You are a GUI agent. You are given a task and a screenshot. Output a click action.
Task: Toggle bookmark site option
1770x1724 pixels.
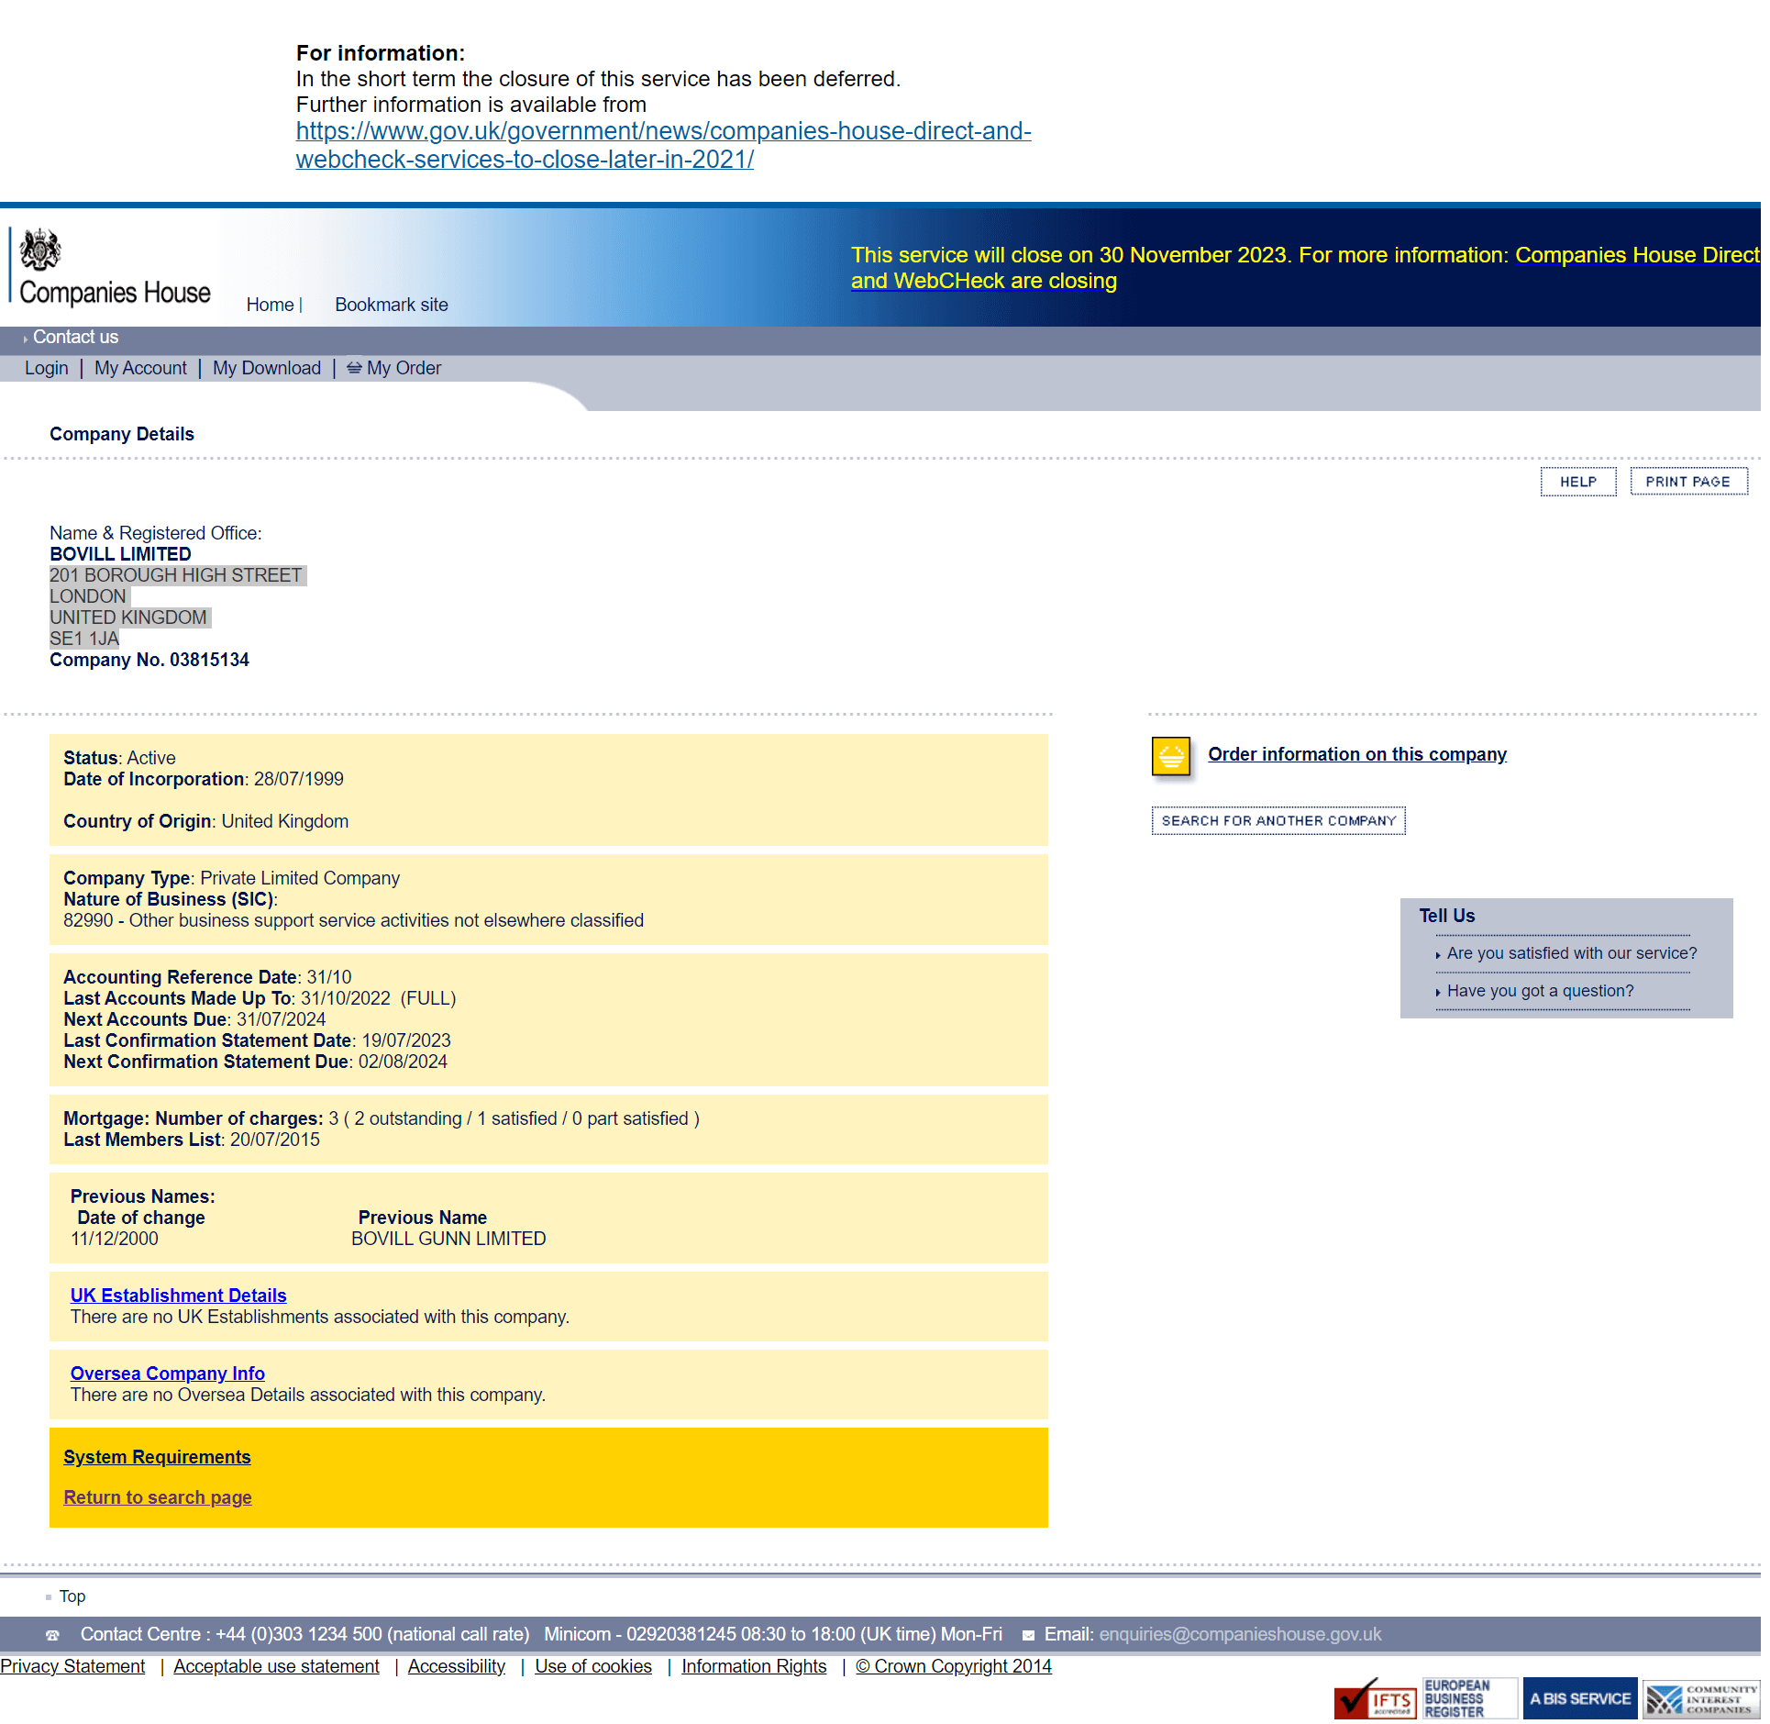tap(389, 304)
